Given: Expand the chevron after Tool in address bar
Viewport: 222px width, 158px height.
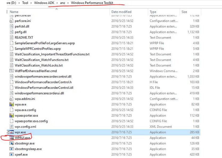Looking at the screenshot, I should [31, 3].
